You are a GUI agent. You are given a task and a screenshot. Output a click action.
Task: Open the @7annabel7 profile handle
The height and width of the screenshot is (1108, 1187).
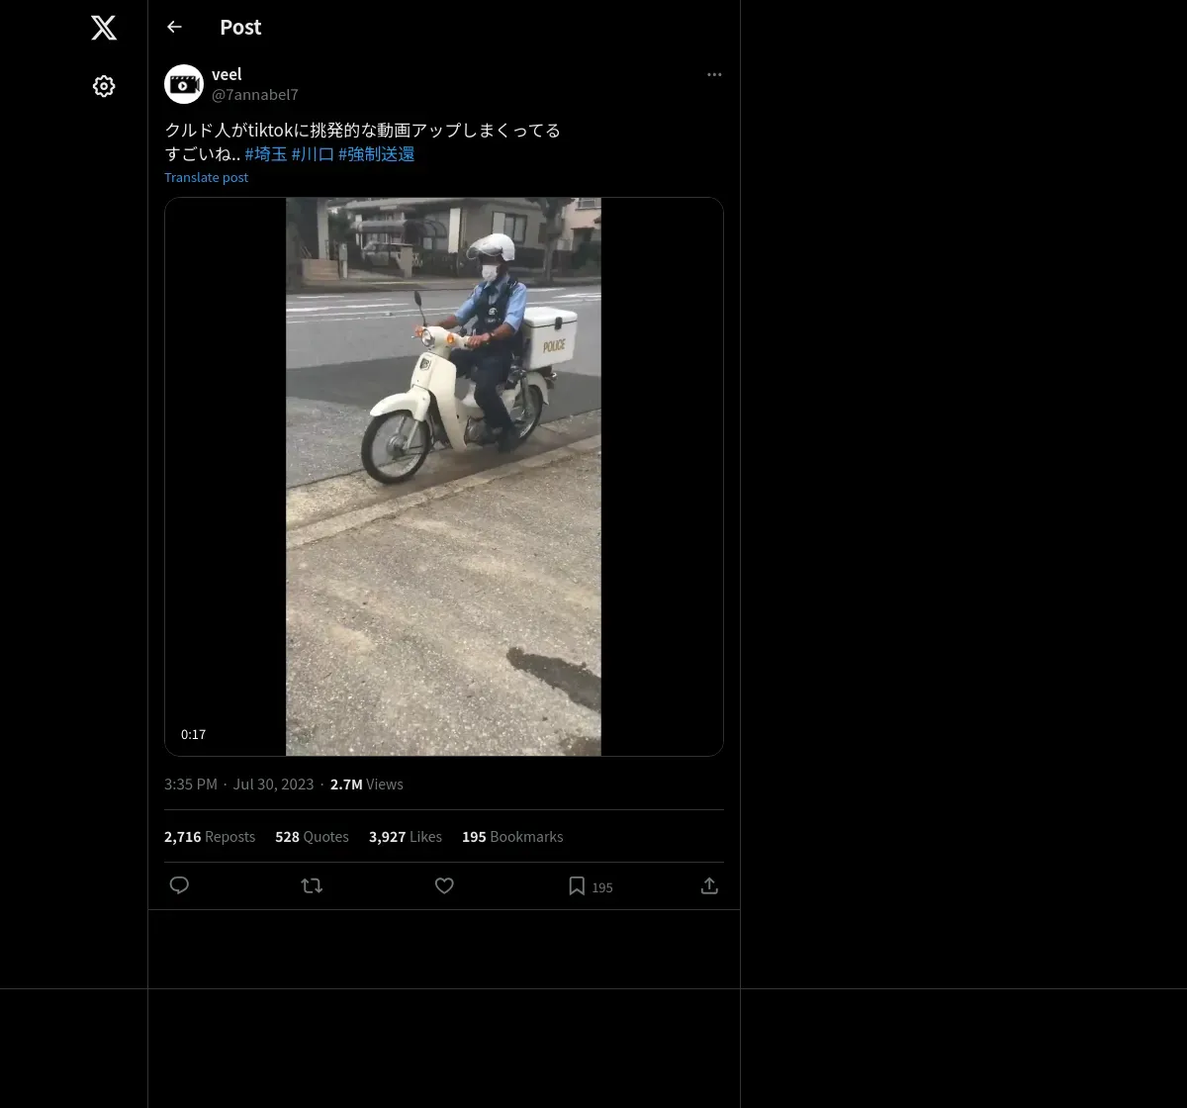(255, 94)
